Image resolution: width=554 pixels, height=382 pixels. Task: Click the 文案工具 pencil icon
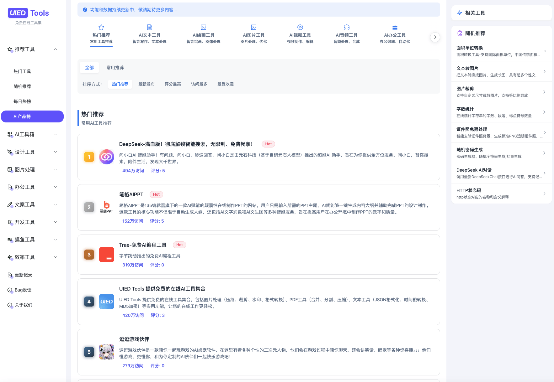10,204
